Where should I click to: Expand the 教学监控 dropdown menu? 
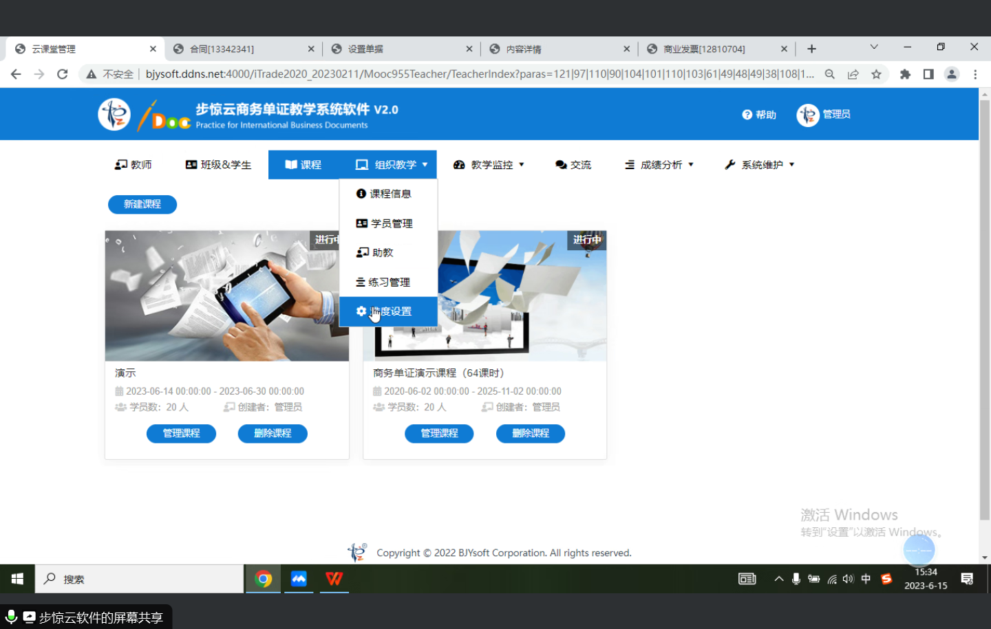coord(489,165)
